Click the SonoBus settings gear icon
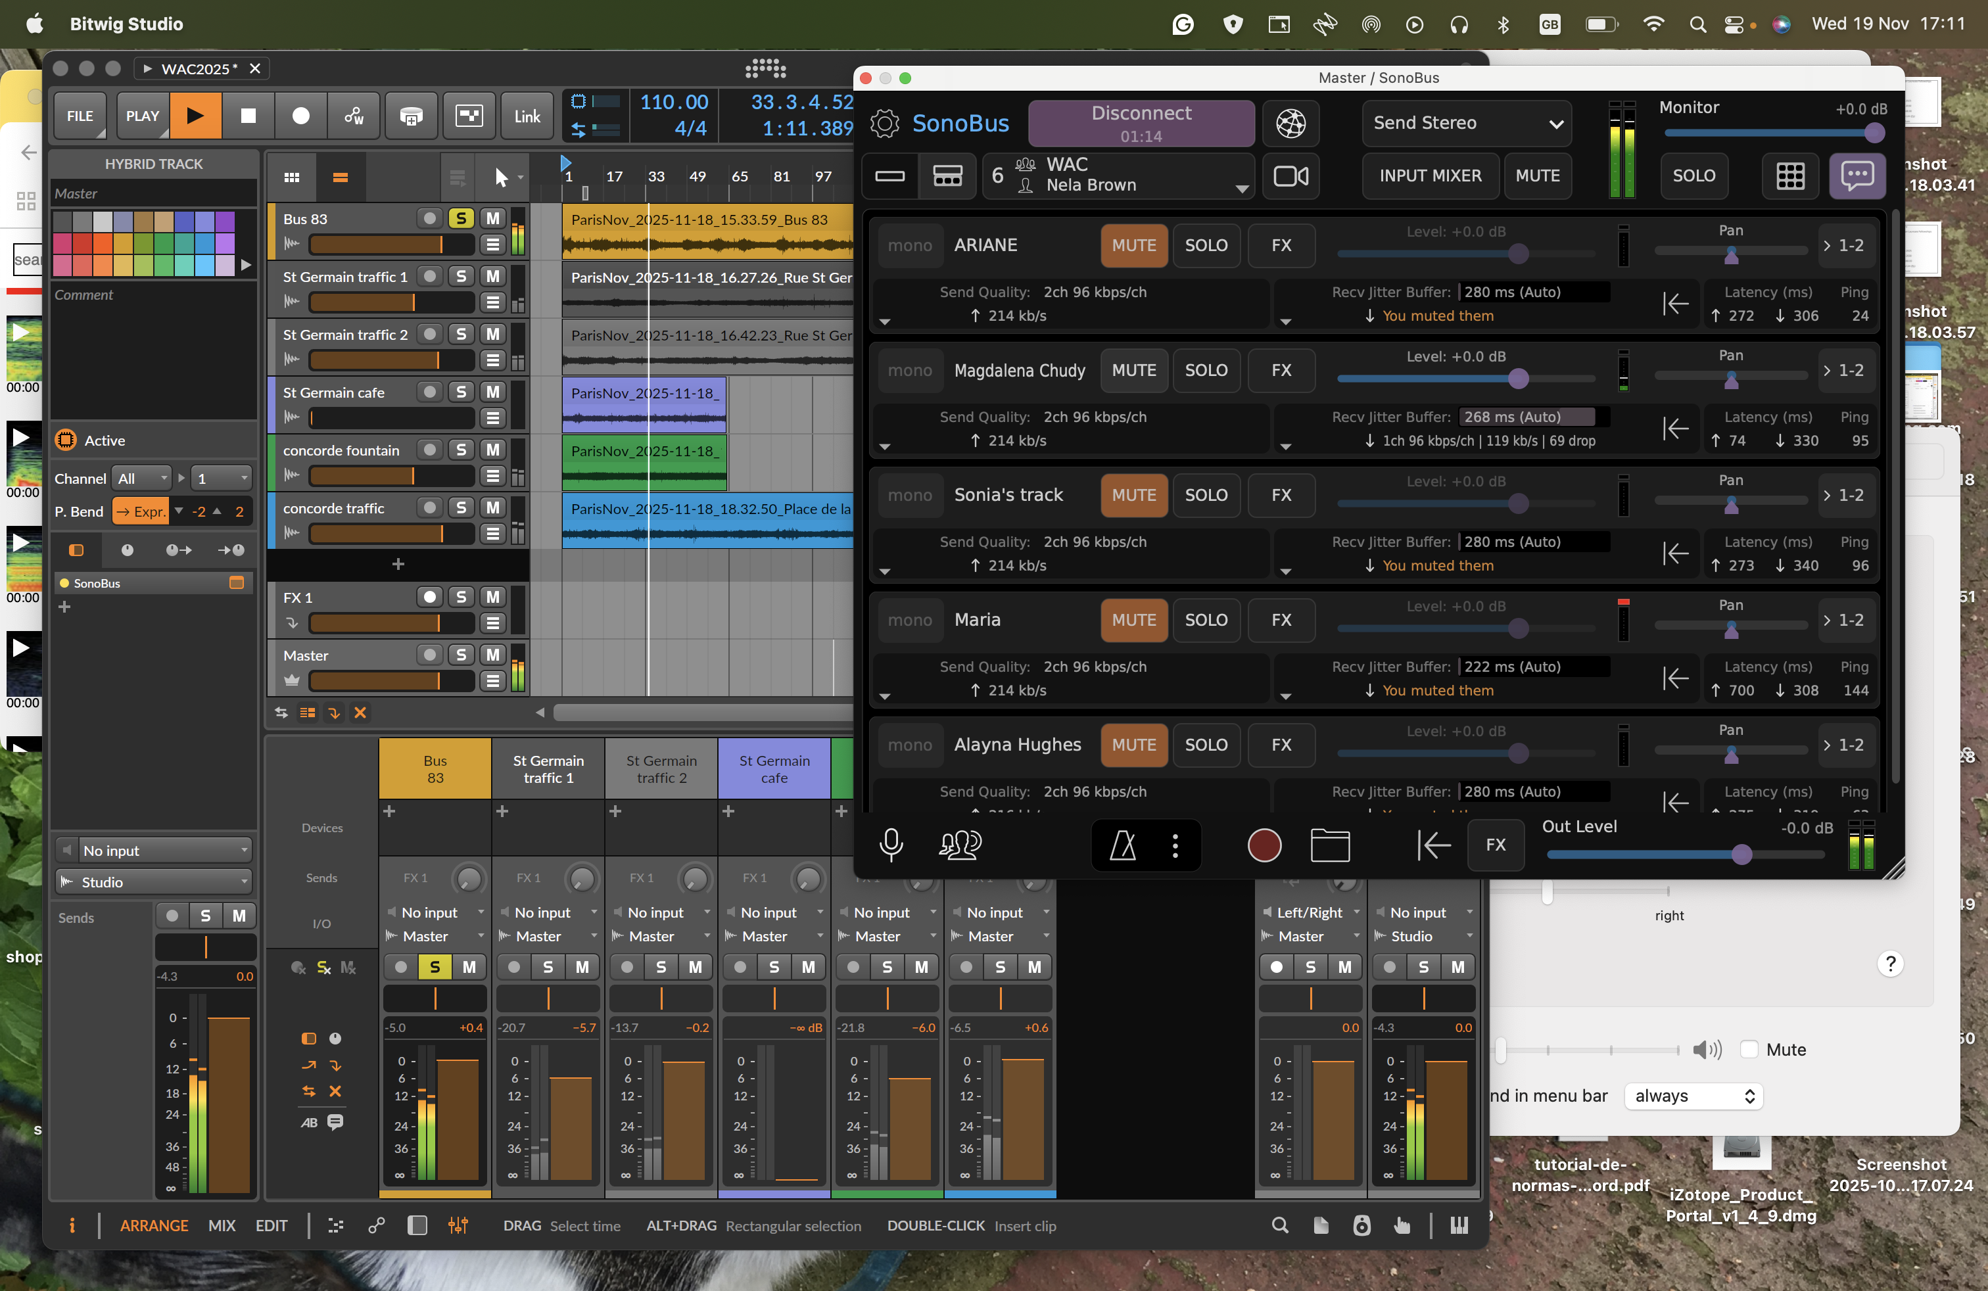1988x1291 pixels. 884,124
